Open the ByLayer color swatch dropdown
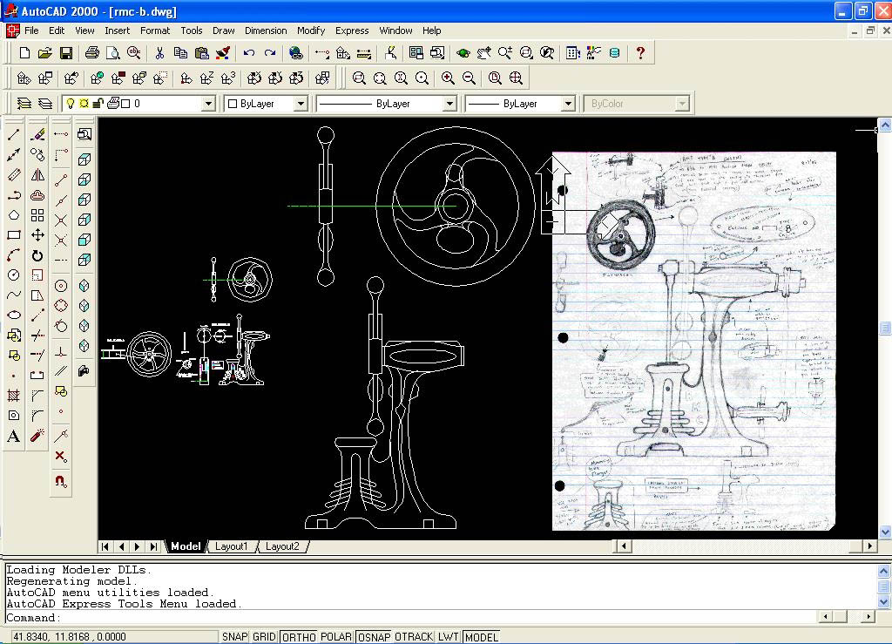This screenshot has width=892, height=644. coord(299,103)
